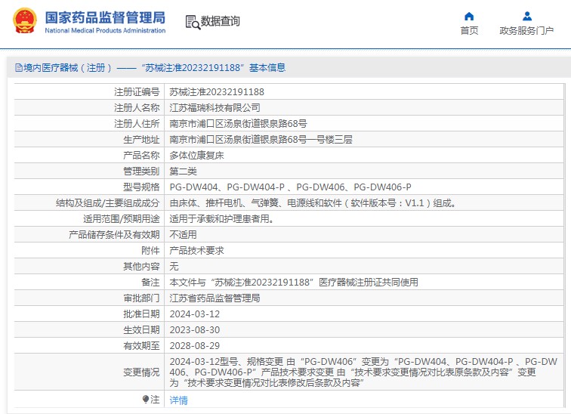Click the 附件 label

pos(150,251)
